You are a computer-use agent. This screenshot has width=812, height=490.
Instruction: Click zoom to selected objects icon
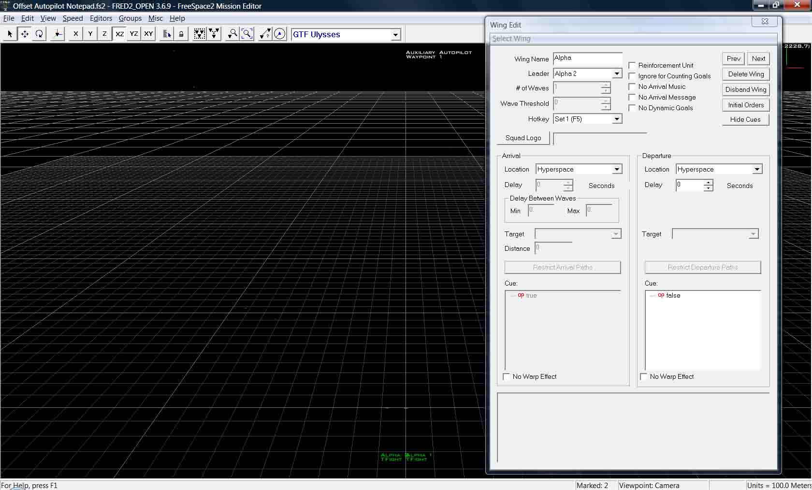point(232,34)
